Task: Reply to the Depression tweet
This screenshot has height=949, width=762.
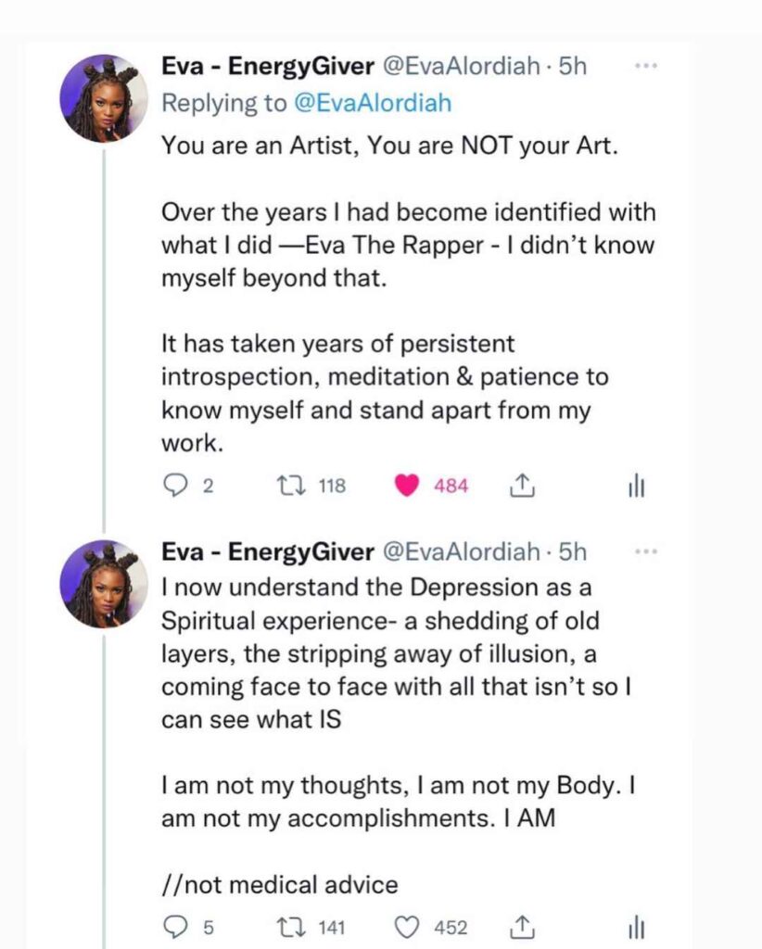Action: [x=174, y=927]
